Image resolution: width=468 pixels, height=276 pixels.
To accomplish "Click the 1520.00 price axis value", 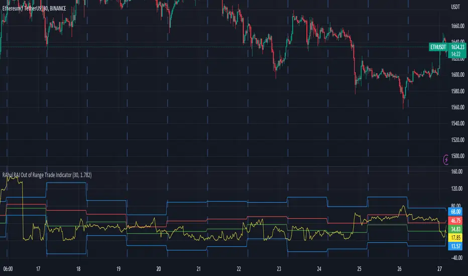I will coord(457,140).
